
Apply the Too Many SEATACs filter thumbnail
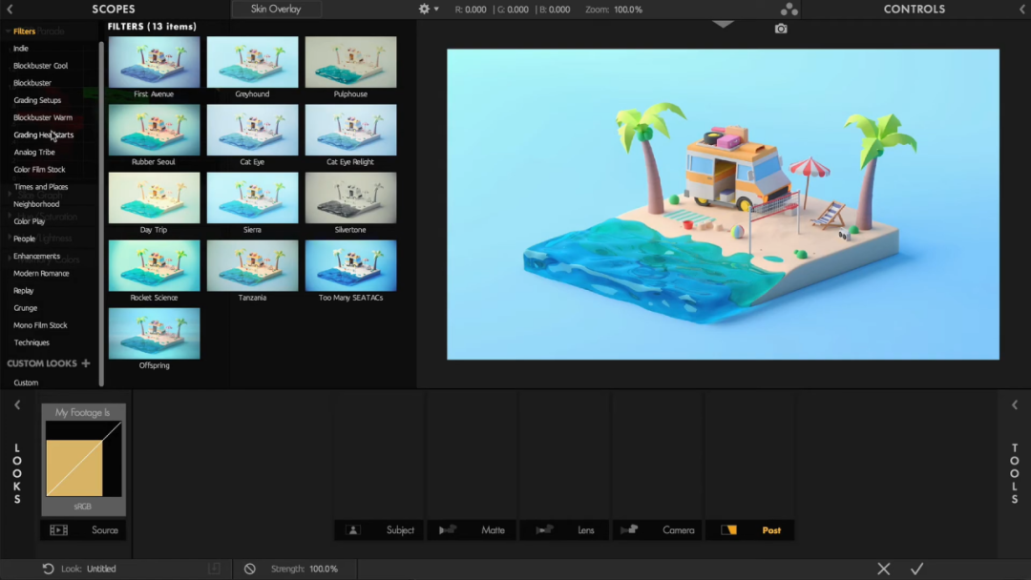point(350,265)
